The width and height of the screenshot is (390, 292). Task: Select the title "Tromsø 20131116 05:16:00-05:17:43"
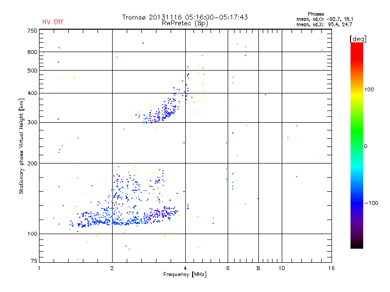click(x=185, y=17)
